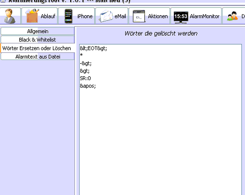Select Wörter Ersetzen oder Löschen section
The height and width of the screenshot is (195, 245).
click(37, 48)
